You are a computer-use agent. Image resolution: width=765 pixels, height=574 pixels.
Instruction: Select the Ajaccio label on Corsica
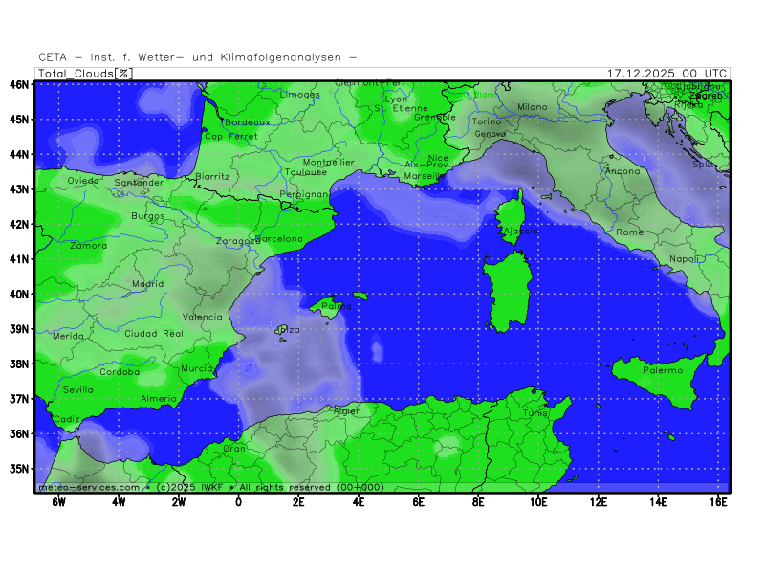(x=520, y=232)
